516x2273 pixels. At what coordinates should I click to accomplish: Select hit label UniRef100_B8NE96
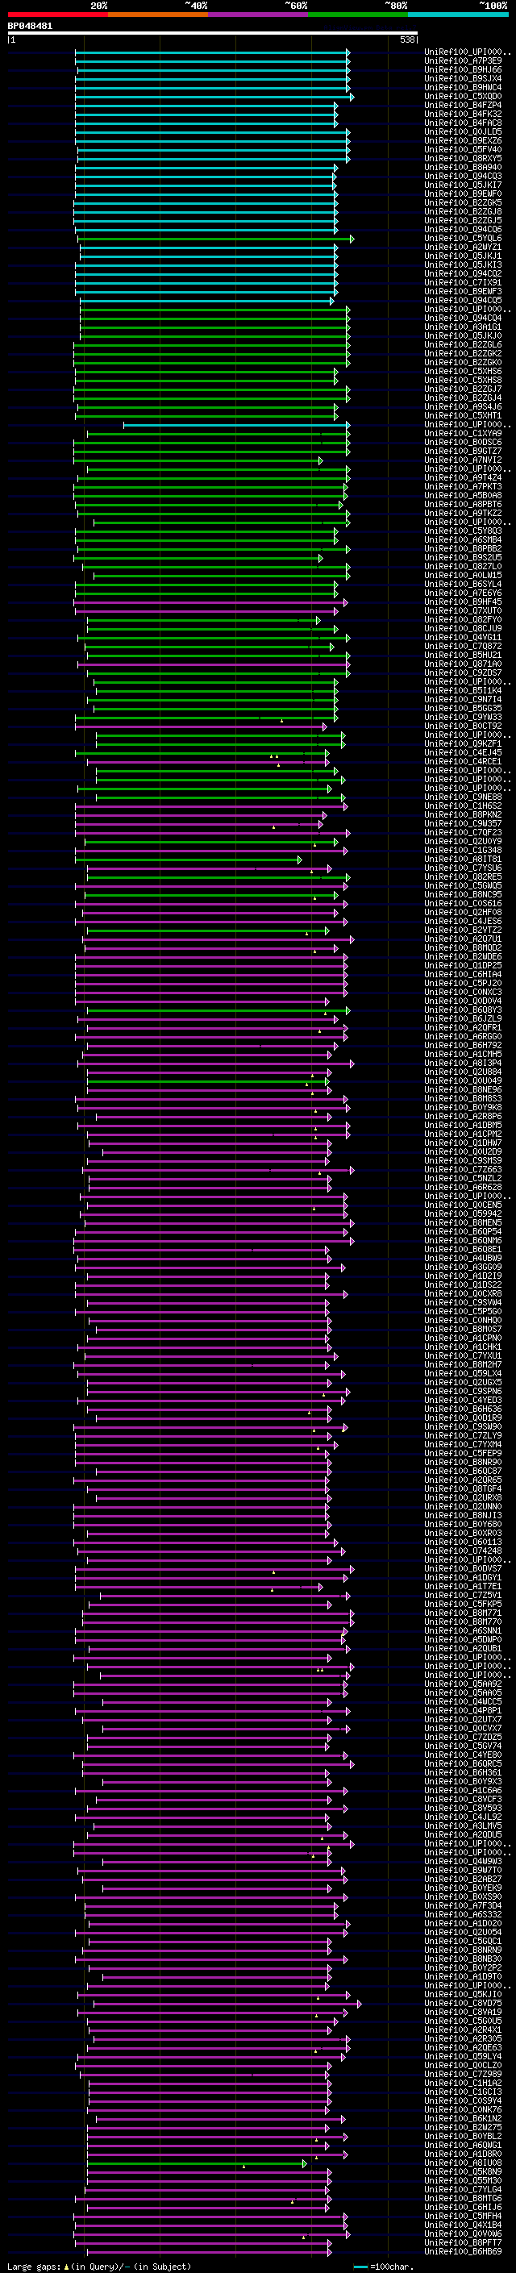coord(463,1090)
